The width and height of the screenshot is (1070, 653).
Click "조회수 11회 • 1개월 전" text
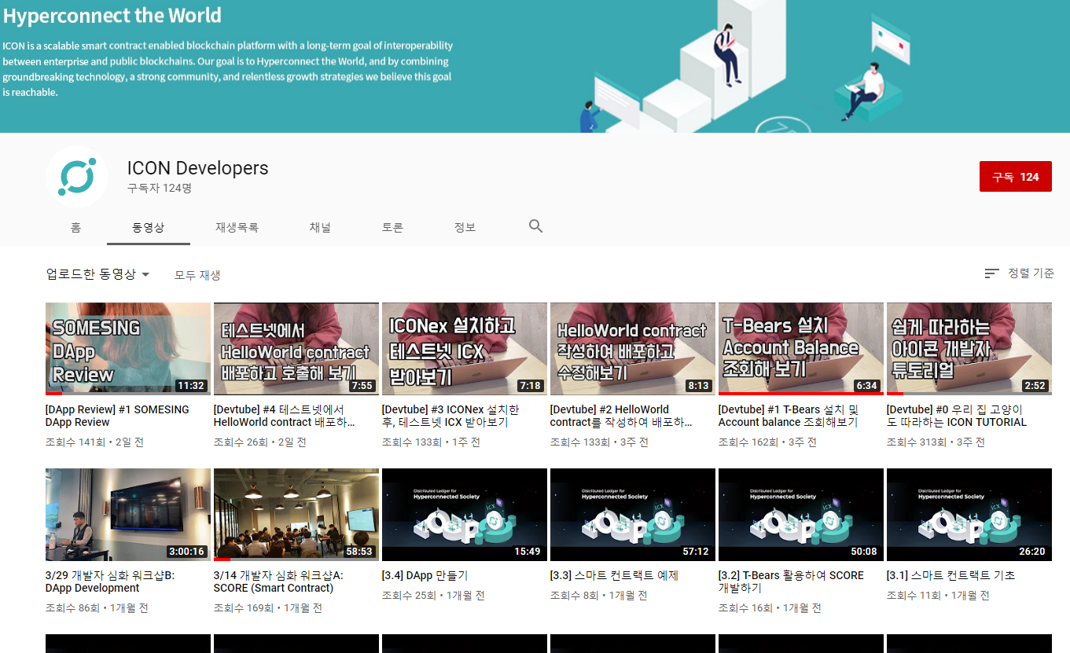938,596
